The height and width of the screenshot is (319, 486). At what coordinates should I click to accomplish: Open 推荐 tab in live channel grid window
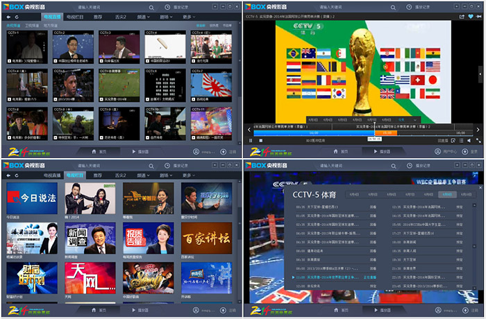[x=98, y=17]
